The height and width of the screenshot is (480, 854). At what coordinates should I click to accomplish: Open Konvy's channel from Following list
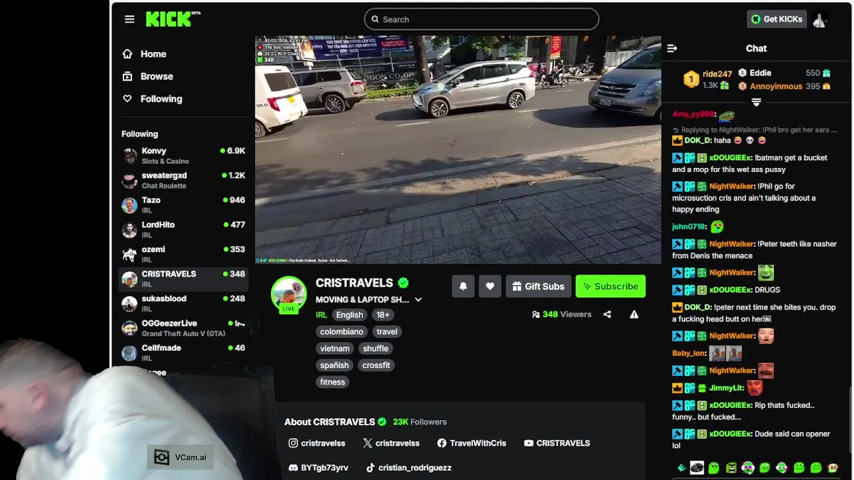(x=184, y=156)
